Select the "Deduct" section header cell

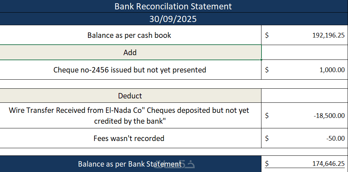coord(130,96)
